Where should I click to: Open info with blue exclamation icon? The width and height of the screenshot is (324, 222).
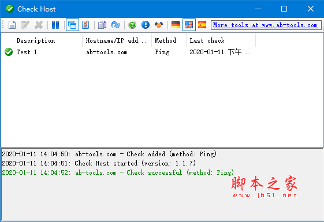(146, 25)
